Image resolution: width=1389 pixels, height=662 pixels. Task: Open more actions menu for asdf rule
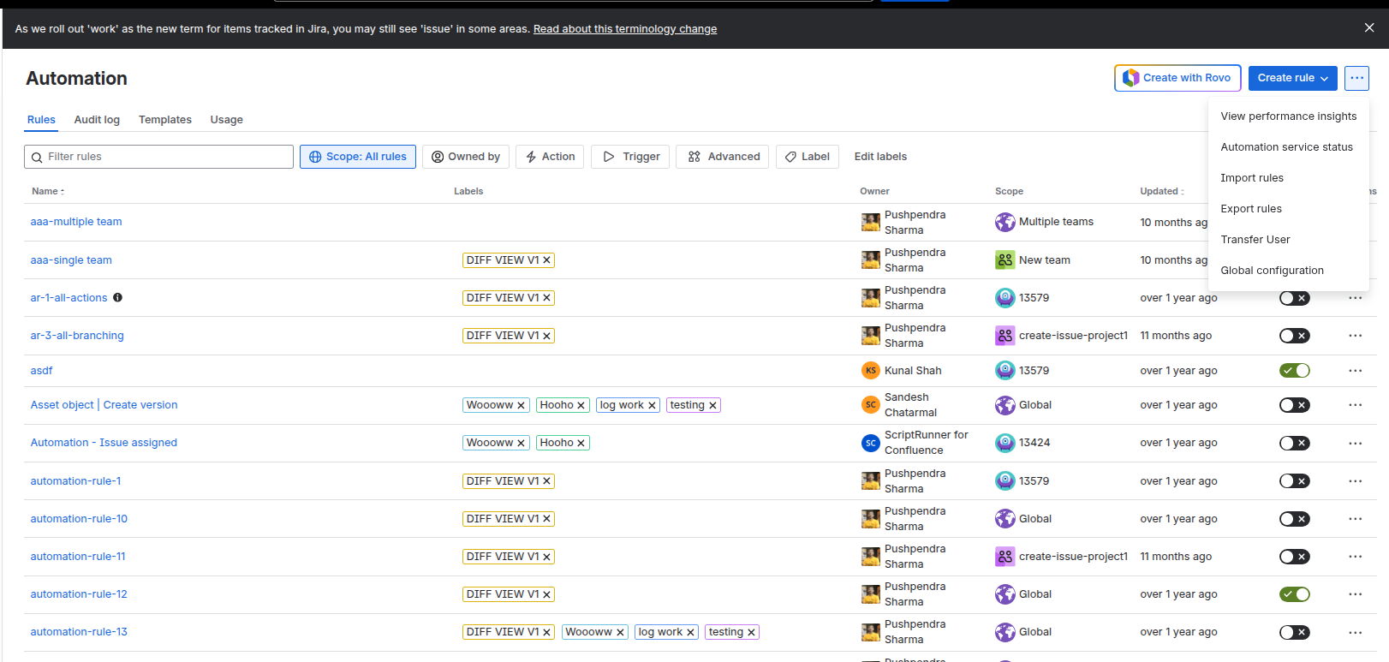[1355, 371]
